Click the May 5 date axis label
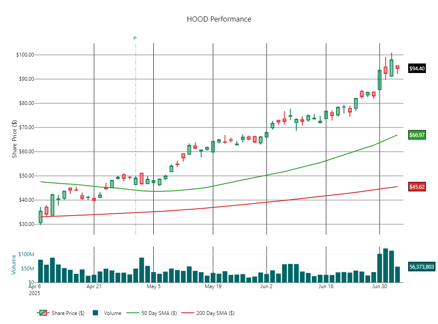438x324 pixels. (x=153, y=286)
